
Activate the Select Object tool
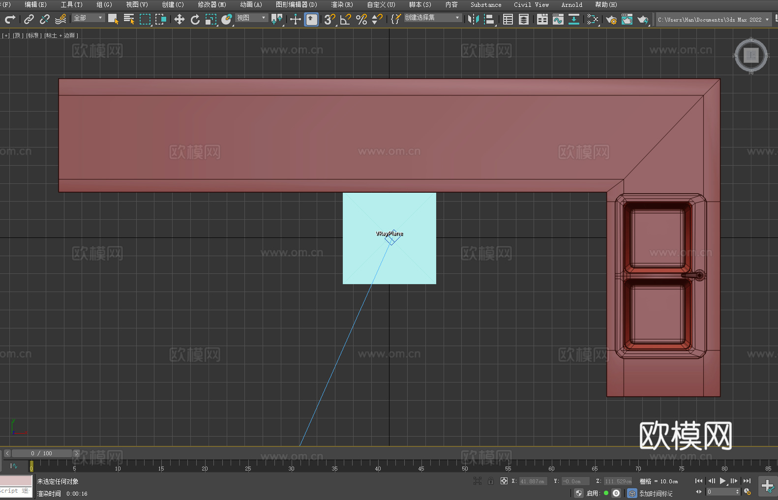click(x=113, y=19)
